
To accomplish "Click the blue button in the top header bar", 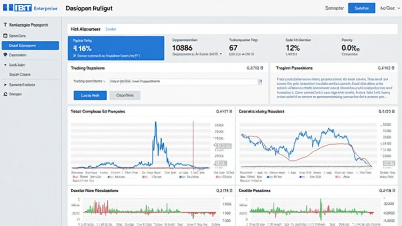I will (362, 8).
